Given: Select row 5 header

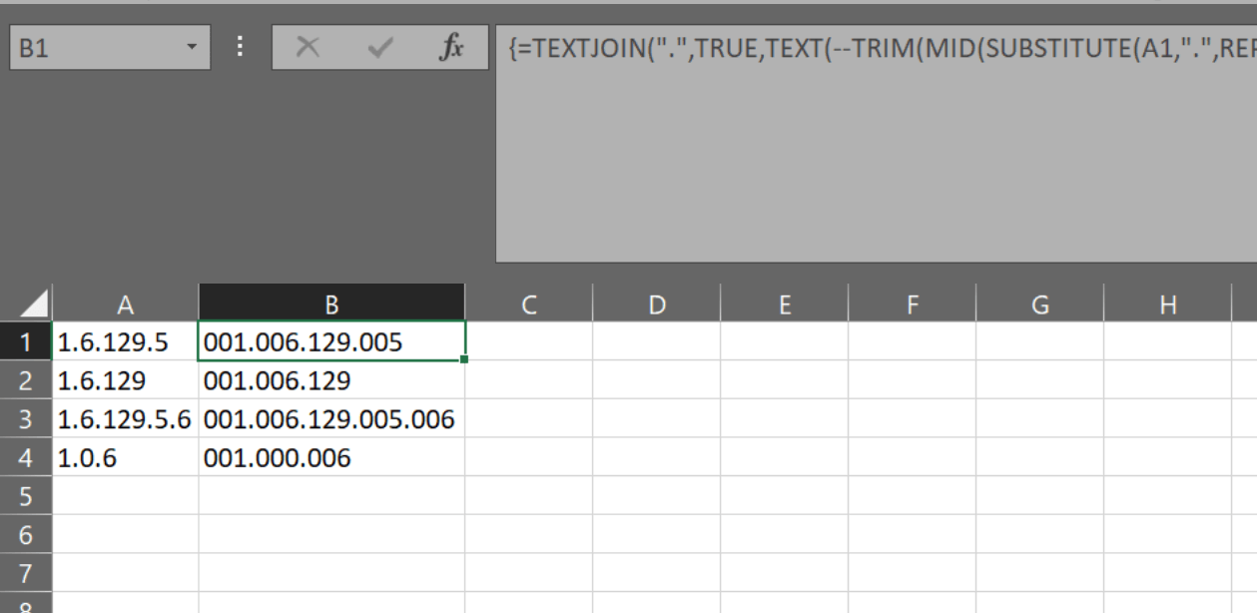Looking at the screenshot, I should coord(26,496).
